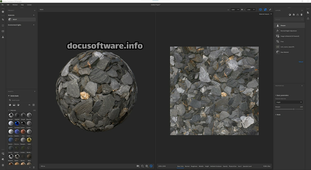Screen dimensions: 311x170
Task: Open the layer blend mode dropdown
Action: pyautogui.click(x=289, y=19)
